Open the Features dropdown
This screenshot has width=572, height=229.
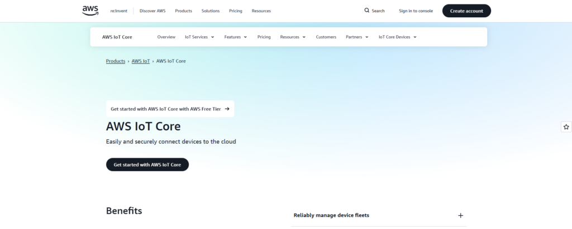(x=235, y=37)
